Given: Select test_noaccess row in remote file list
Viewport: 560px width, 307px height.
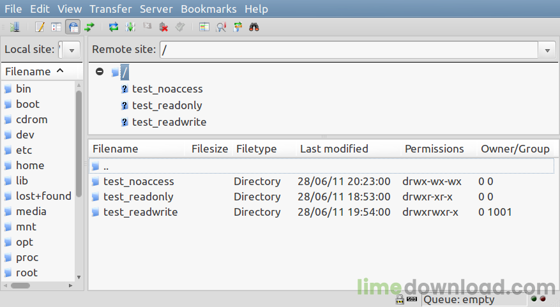Looking at the screenshot, I should pos(321,181).
